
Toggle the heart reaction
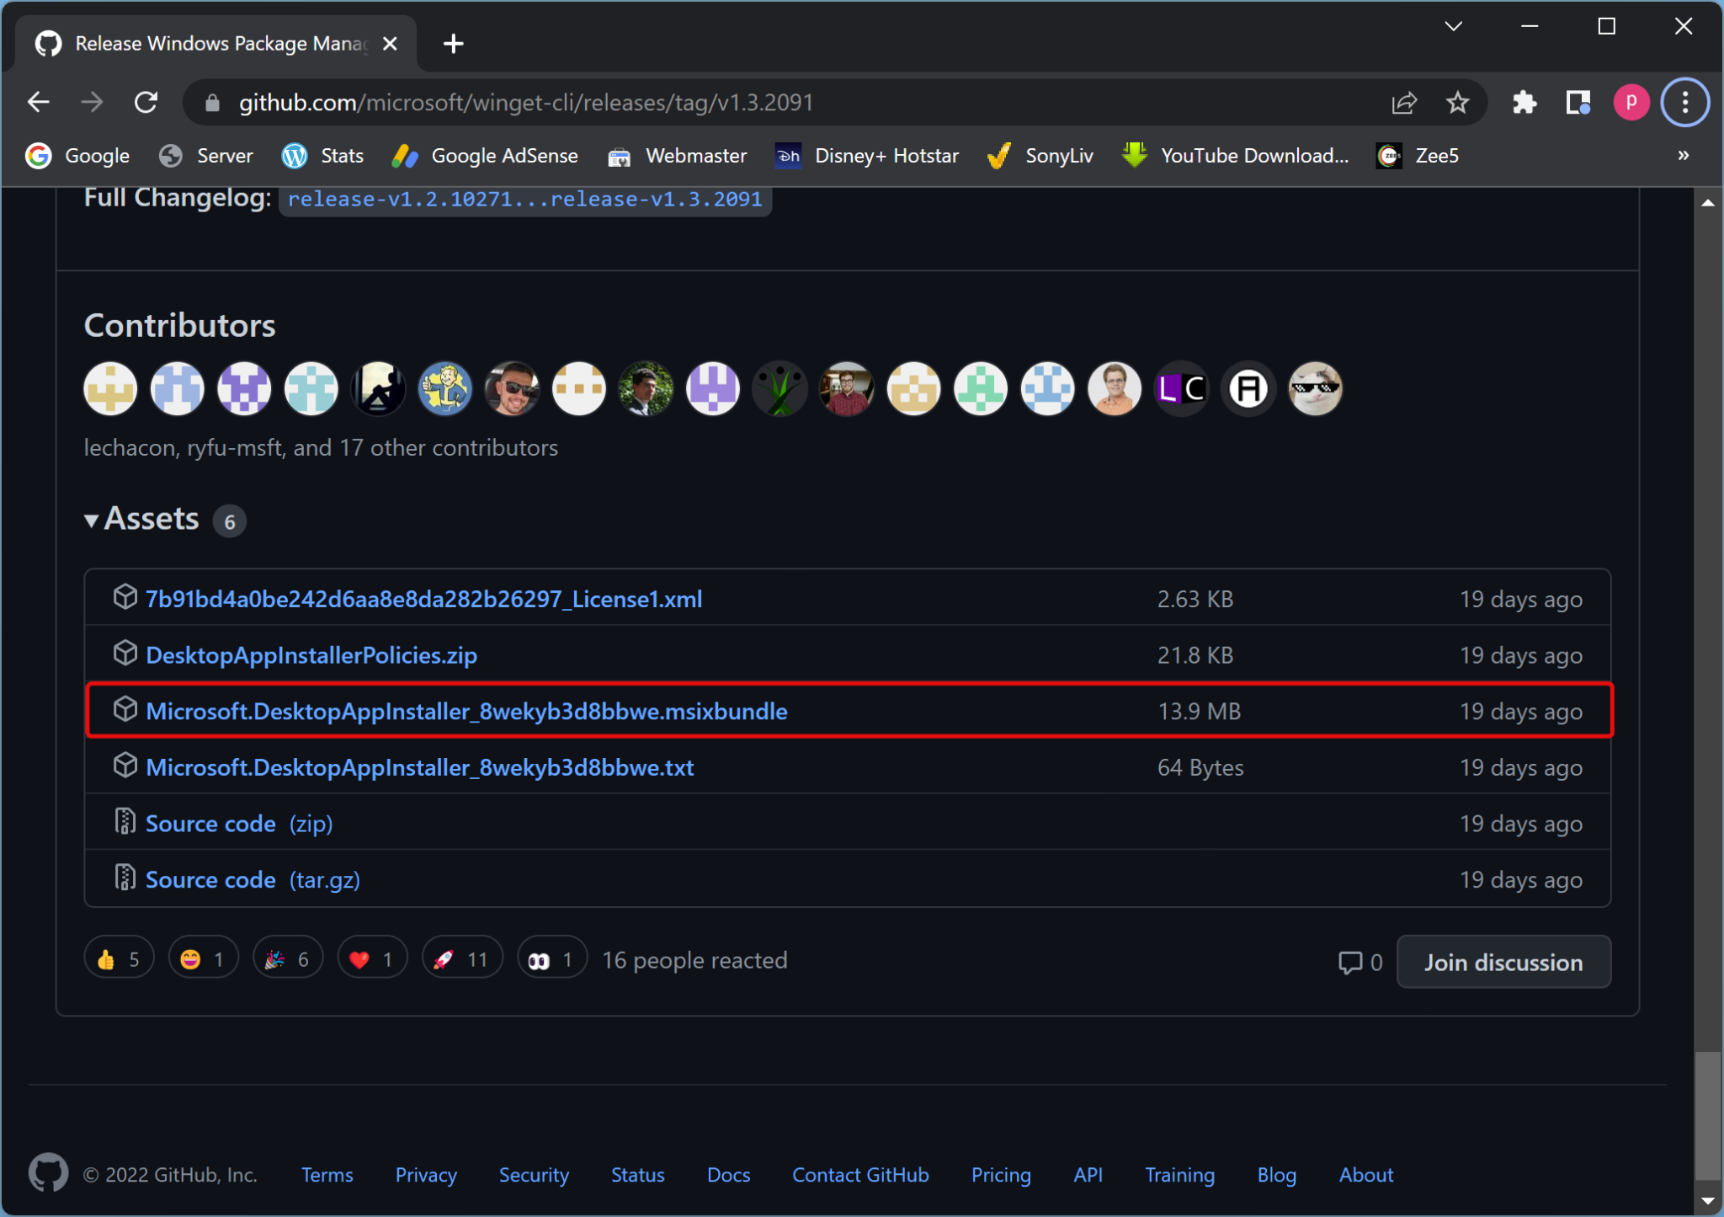point(372,959)
